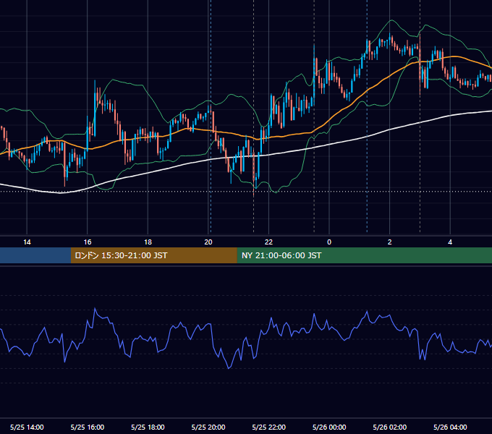This screenshot has height=434, width=492.
Task: Click the 5/25 22:00 time label
Action: (x=269, y=427)
